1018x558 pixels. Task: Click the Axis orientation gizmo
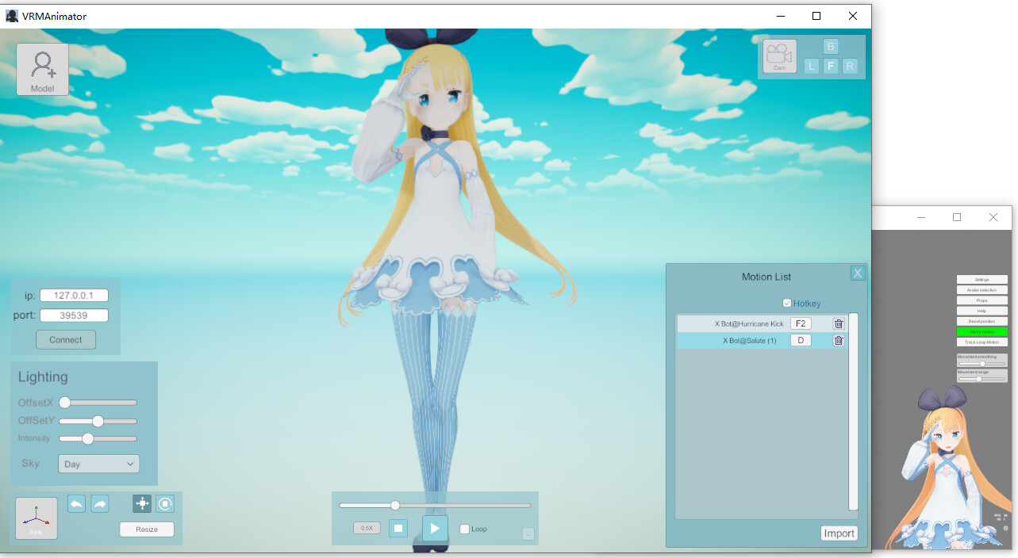pyautogui.click(x=36, y=518)
